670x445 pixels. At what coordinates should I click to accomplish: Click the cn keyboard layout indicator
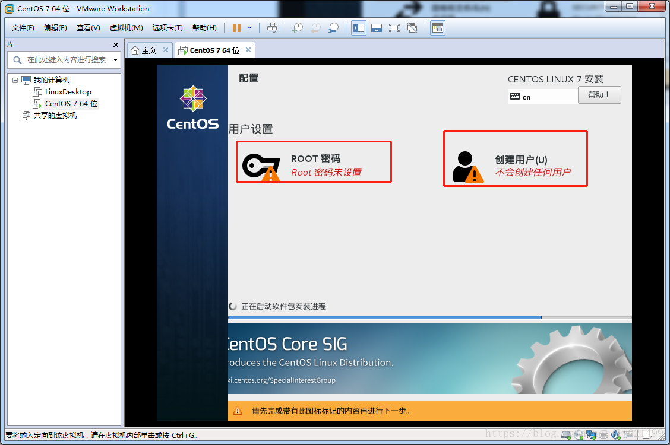[542, 97]
